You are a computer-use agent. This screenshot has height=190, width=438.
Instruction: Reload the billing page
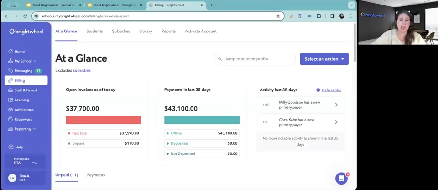click(x=25, y=16)
